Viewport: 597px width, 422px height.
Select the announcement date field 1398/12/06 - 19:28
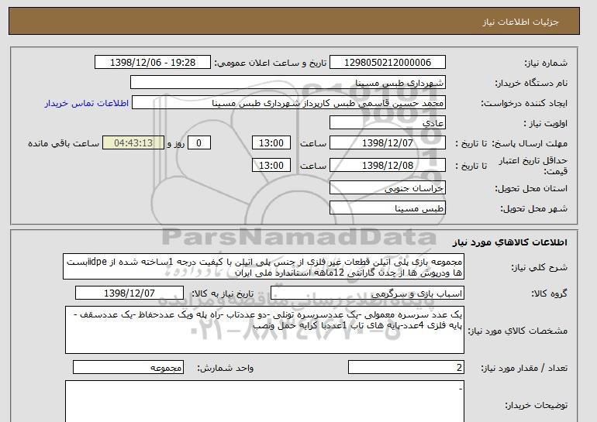(x=152, y=63)
